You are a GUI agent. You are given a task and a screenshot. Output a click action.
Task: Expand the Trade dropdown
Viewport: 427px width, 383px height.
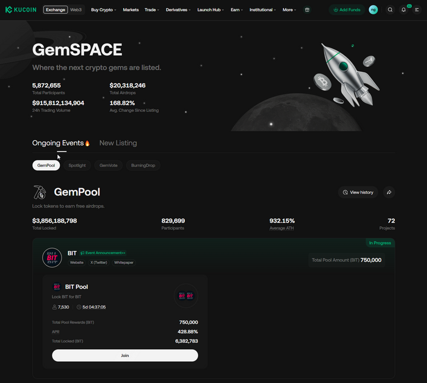(152, 10)
